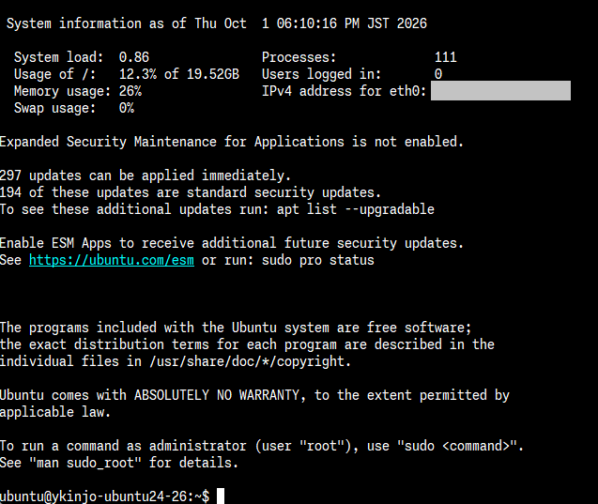
Task: Click the 'The programs included with the Ubuntu system' line
Action: point(236,328)
